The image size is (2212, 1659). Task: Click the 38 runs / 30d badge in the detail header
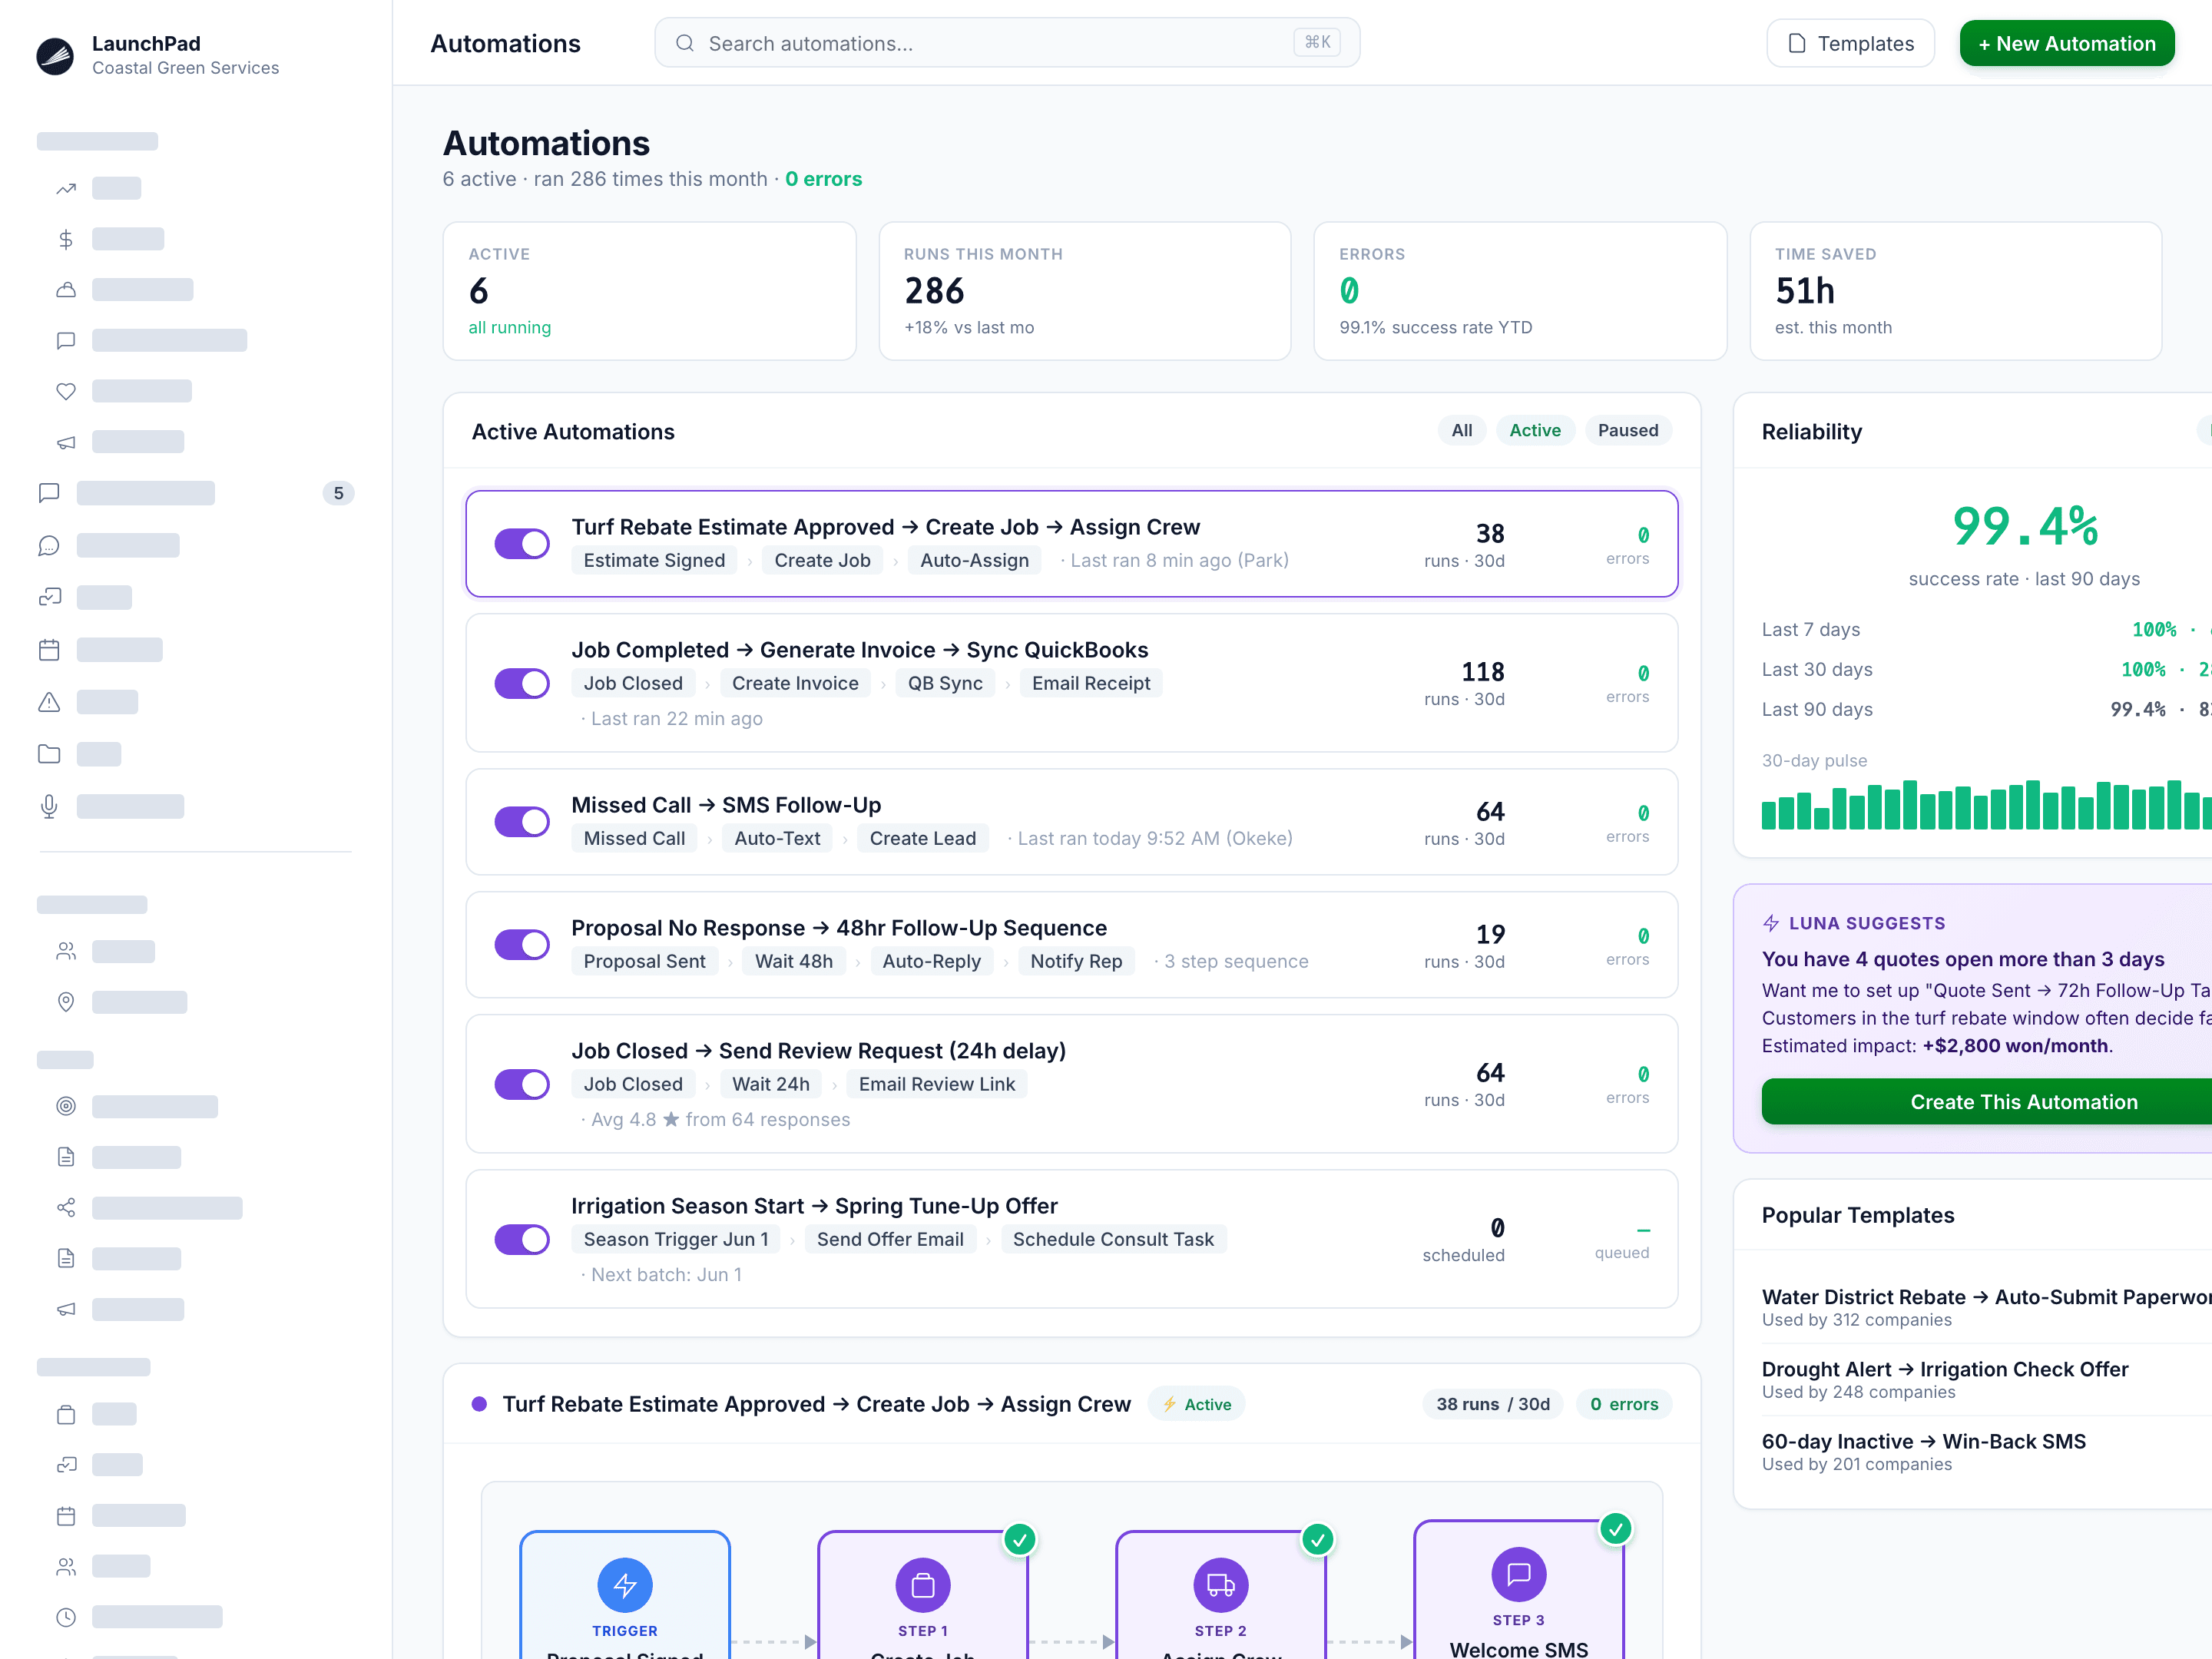coord(1493,1404)
